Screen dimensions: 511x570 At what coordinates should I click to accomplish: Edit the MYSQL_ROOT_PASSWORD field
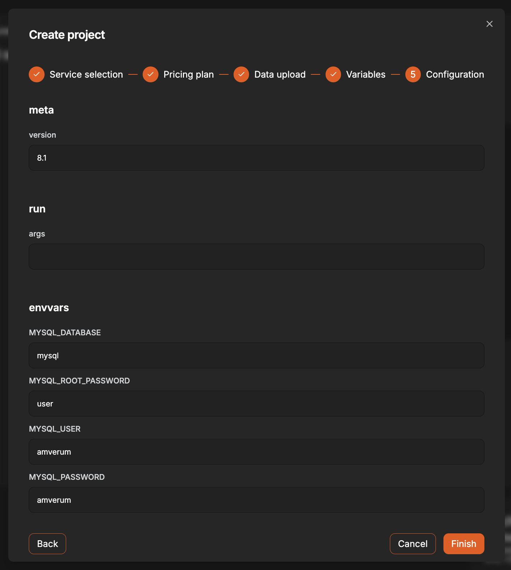(257, 404)
